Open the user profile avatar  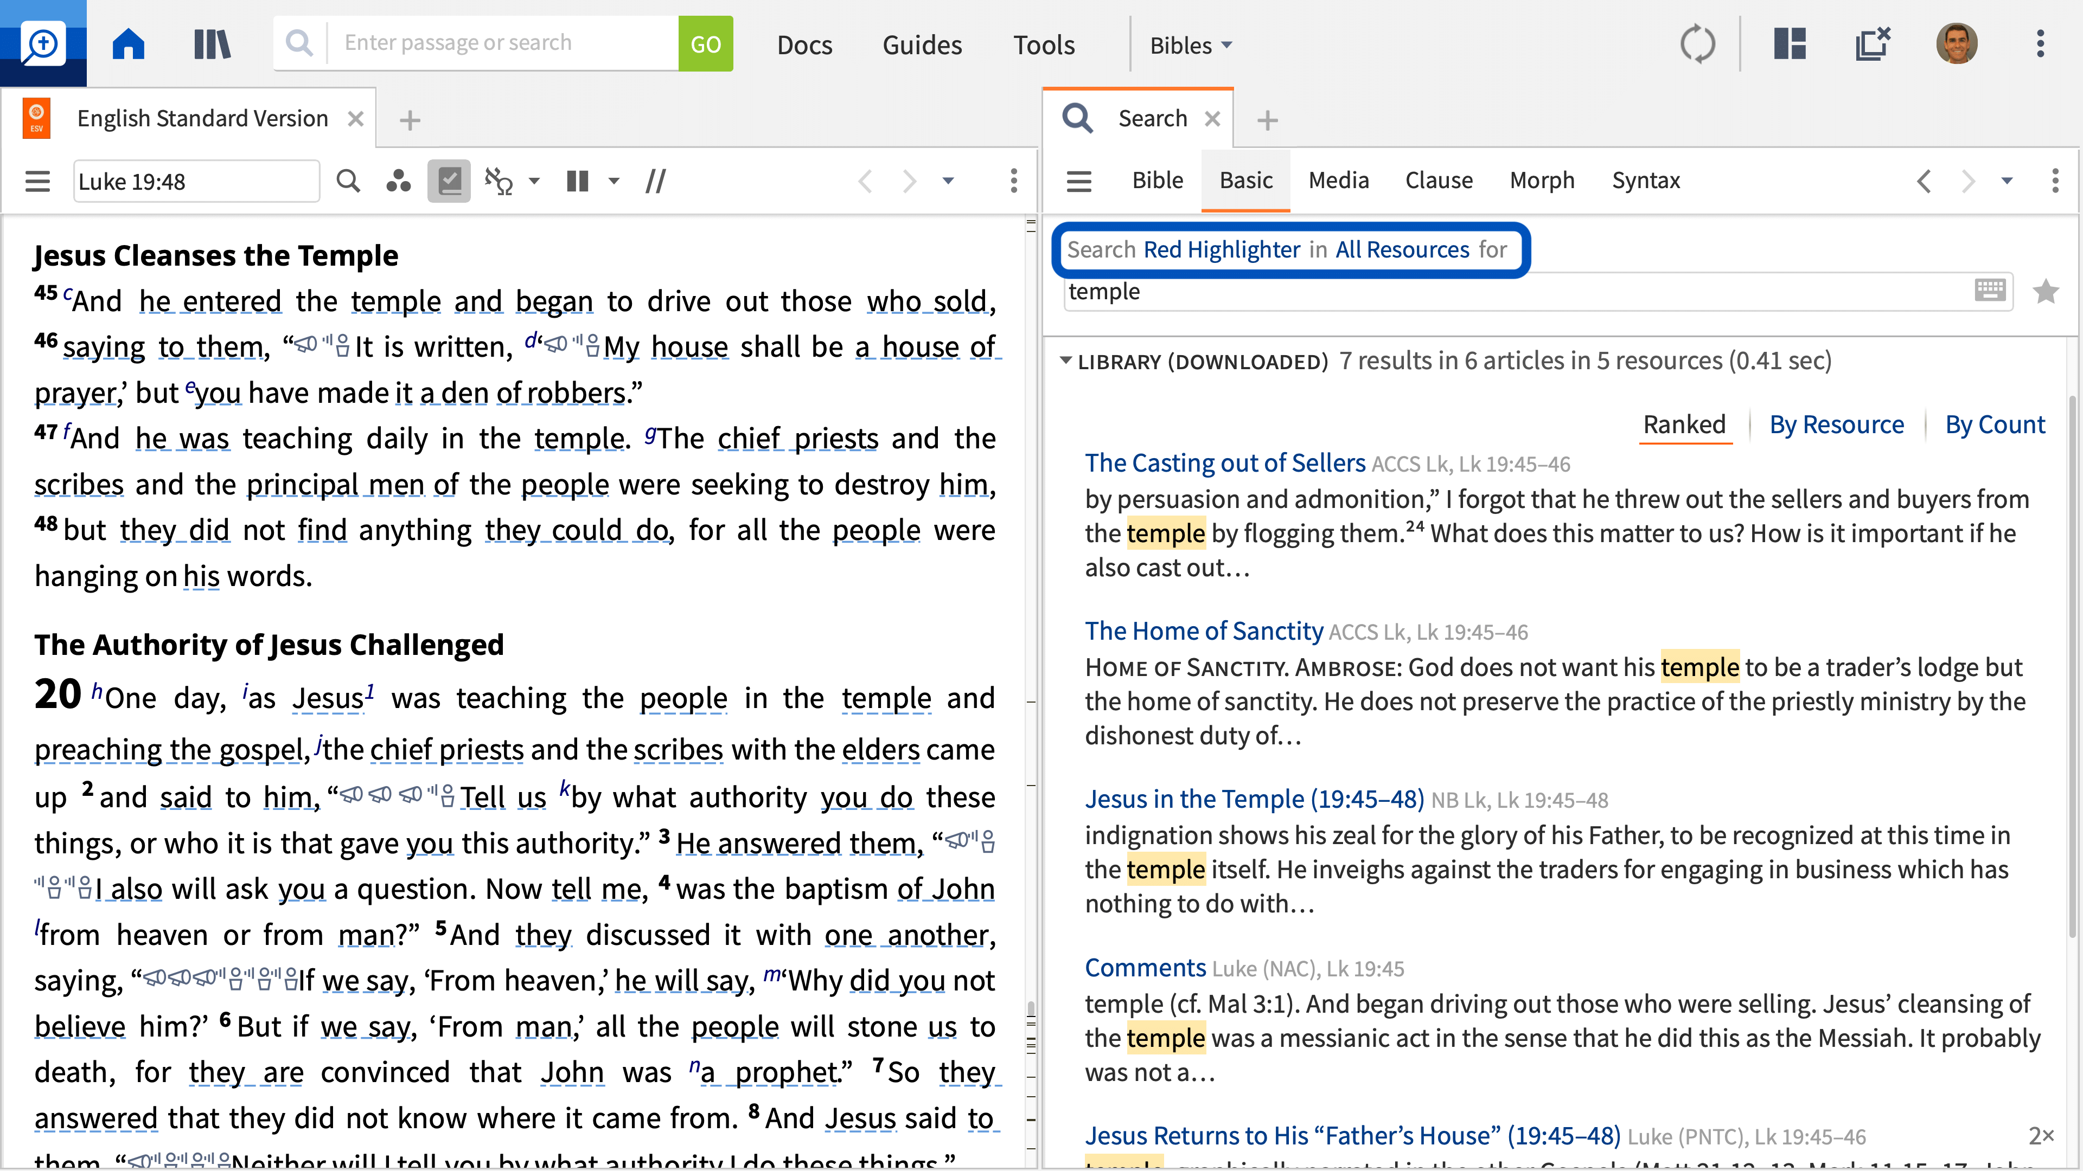coord(1956,43)
